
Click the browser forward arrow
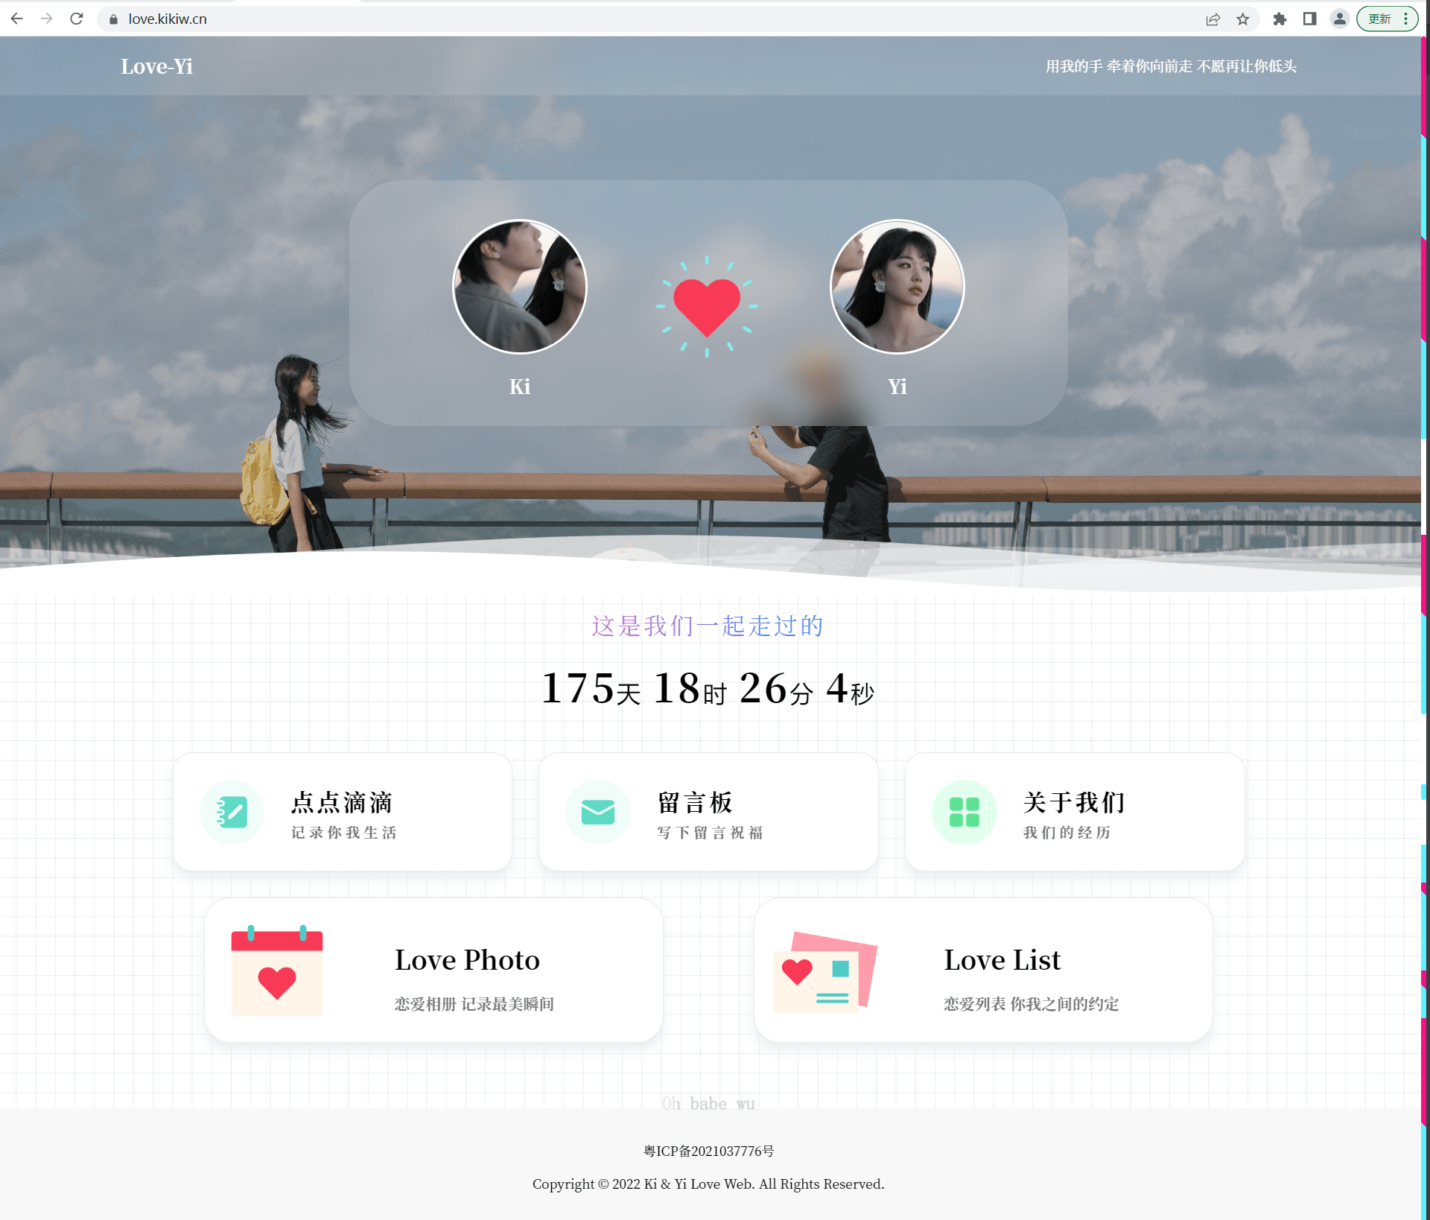[x=46, y=19]
